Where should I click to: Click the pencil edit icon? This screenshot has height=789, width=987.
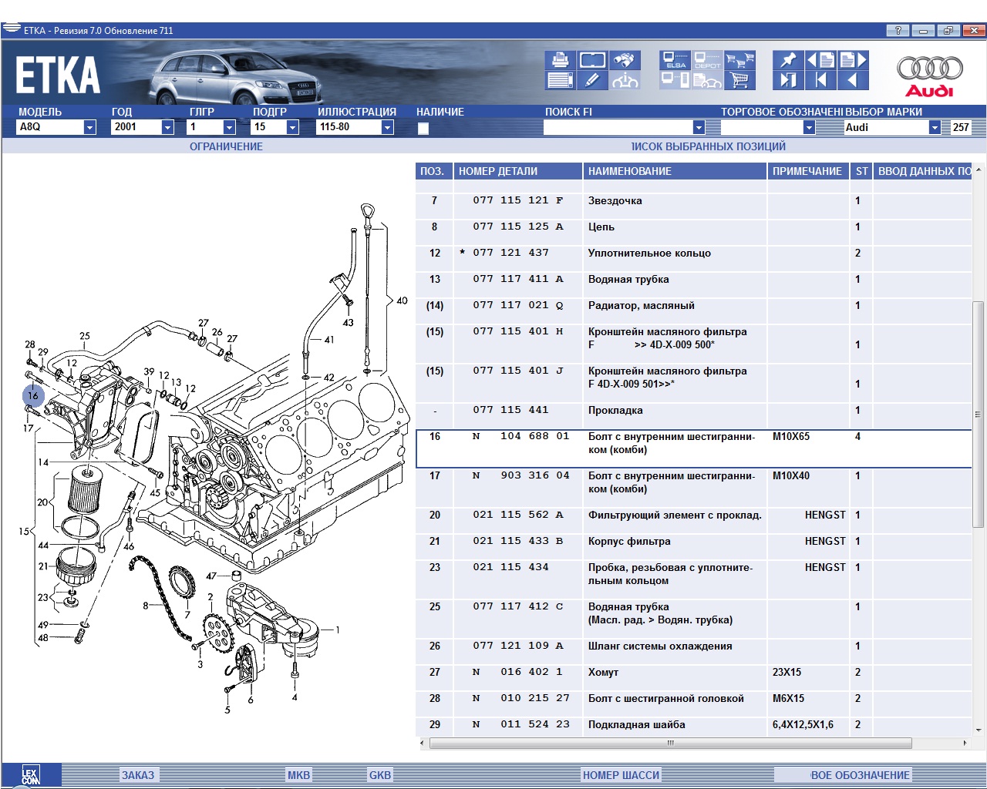592,80
